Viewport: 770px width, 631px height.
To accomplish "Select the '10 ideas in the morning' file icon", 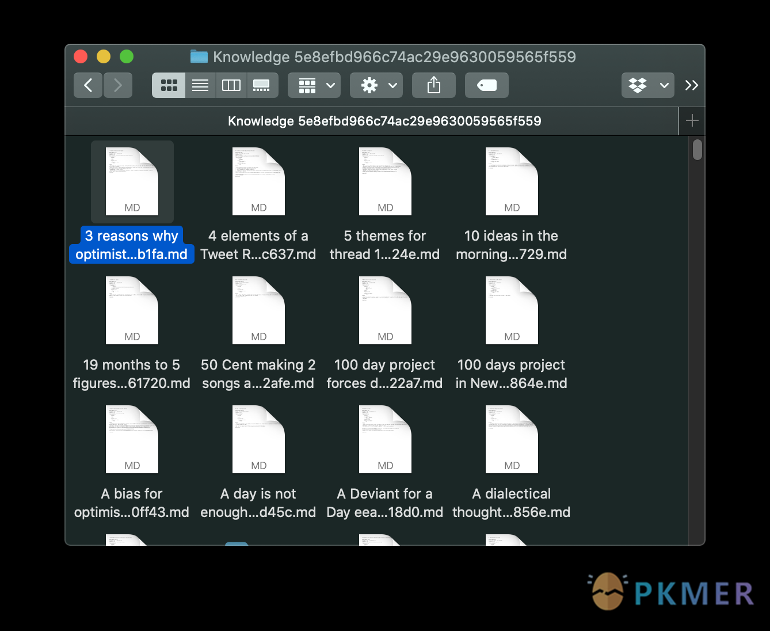I will (512, 181).
